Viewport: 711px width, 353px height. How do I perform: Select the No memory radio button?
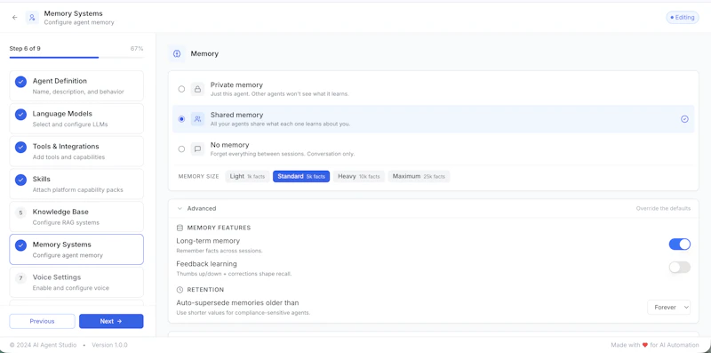pyautogui.click(x=181, y=148)
